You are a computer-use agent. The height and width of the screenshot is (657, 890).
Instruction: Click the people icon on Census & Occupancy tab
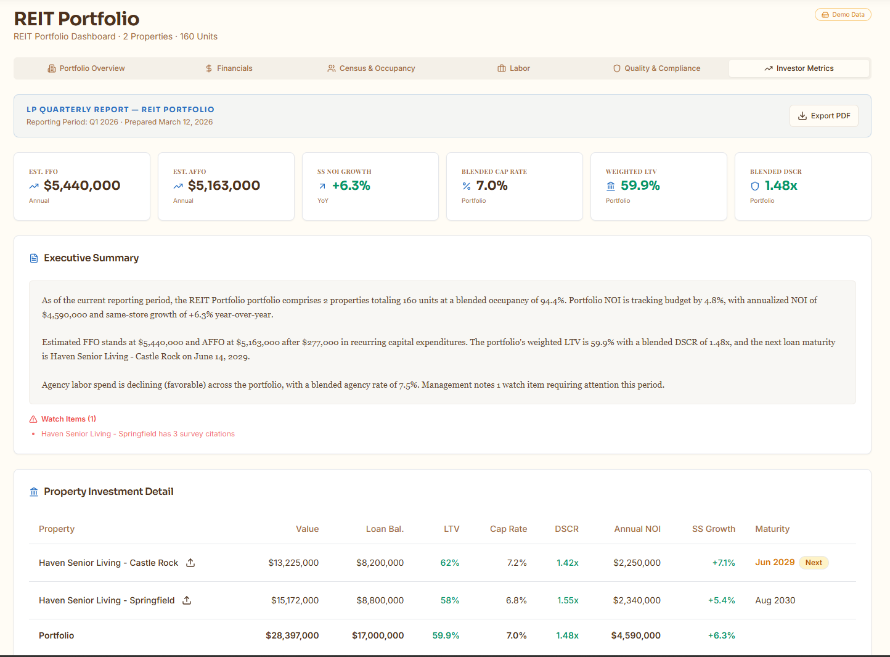point(332,68)
